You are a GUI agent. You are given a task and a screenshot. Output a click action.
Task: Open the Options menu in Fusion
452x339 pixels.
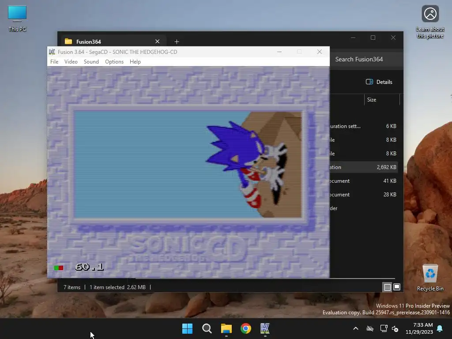pyautogui.click(x=114, y=62)
